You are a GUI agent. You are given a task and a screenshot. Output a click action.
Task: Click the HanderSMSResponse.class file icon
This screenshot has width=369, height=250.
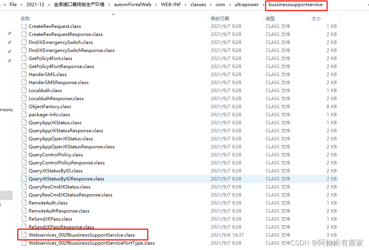coord(24,83)
